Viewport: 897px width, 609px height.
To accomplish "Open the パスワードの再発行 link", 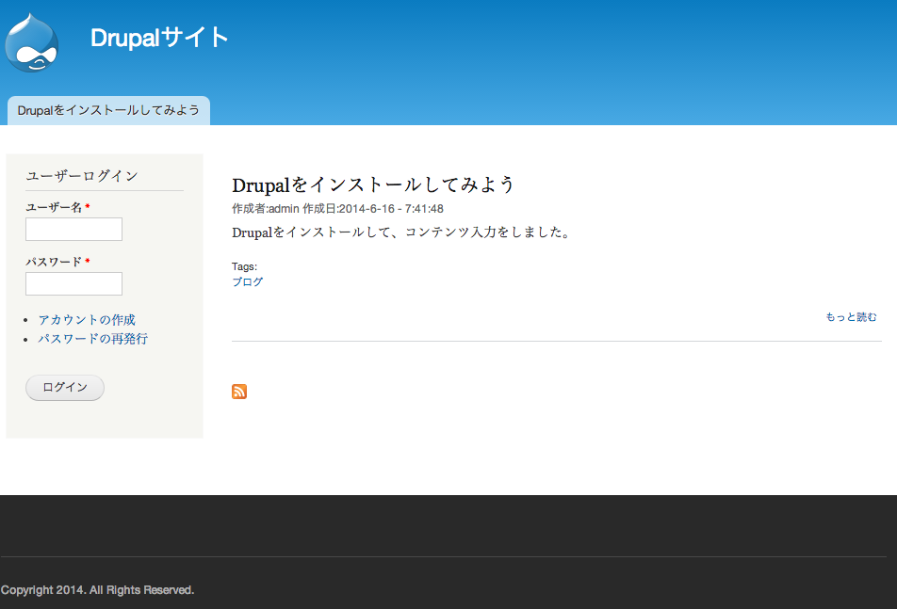I will point(92,339).
